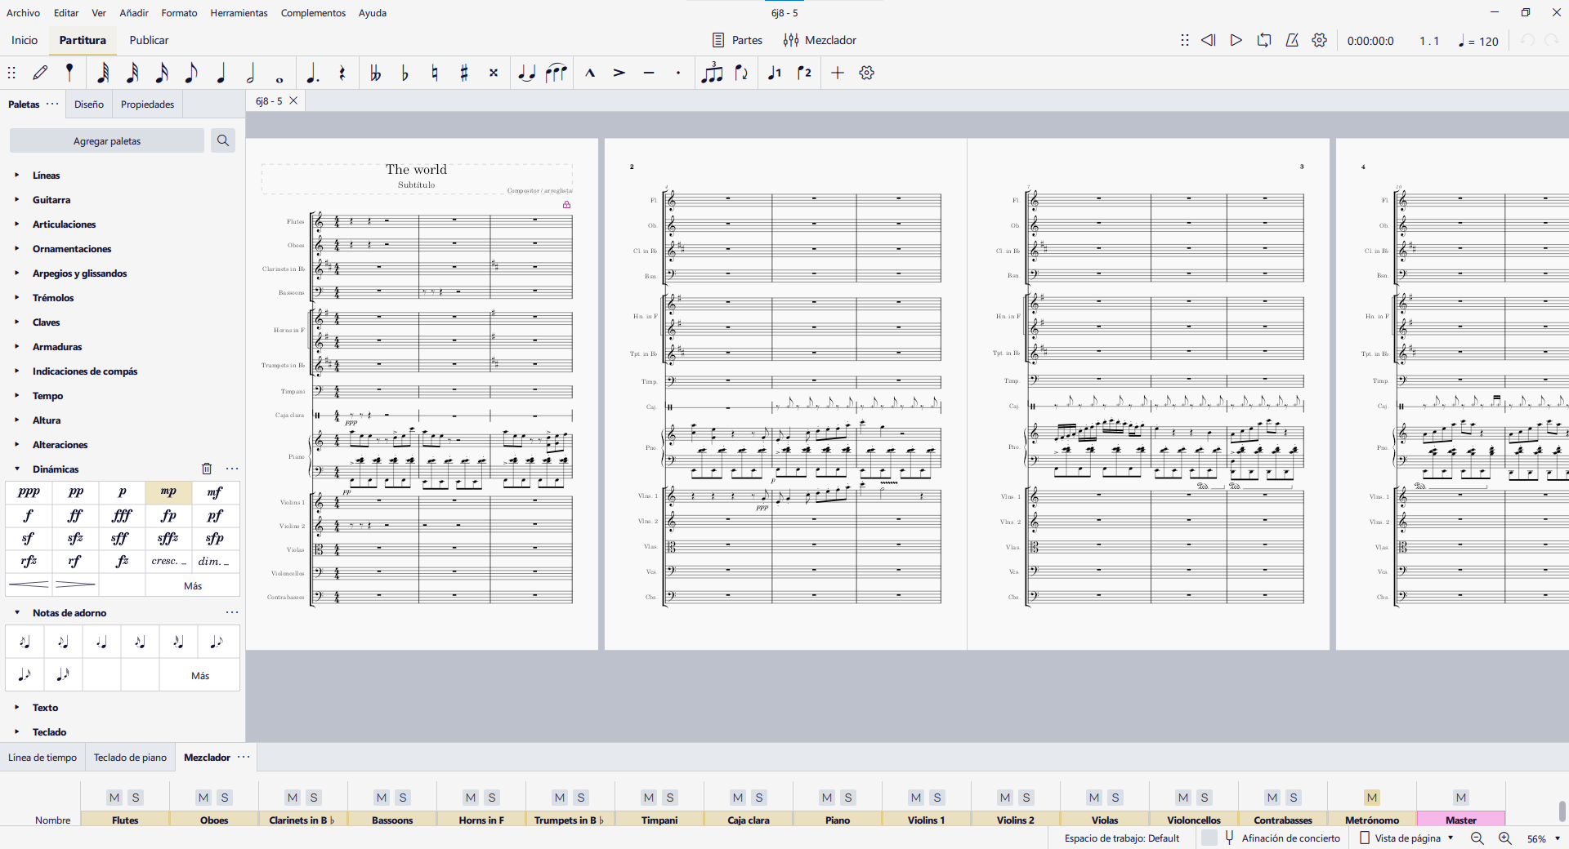Expand the Líneas palette
The width and height of the screenshot is (1569, 849).
point(16,175)
